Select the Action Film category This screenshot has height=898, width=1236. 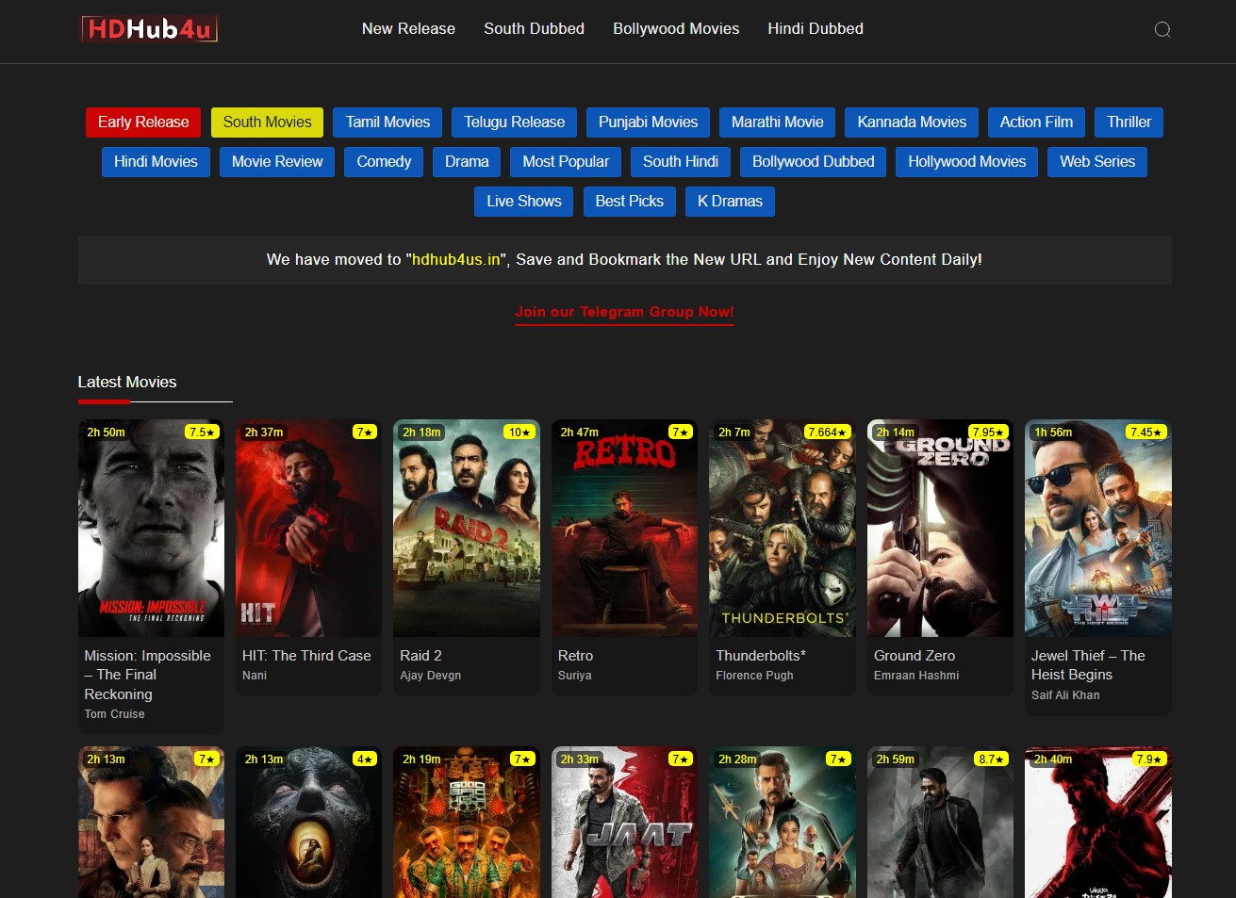1036,122
